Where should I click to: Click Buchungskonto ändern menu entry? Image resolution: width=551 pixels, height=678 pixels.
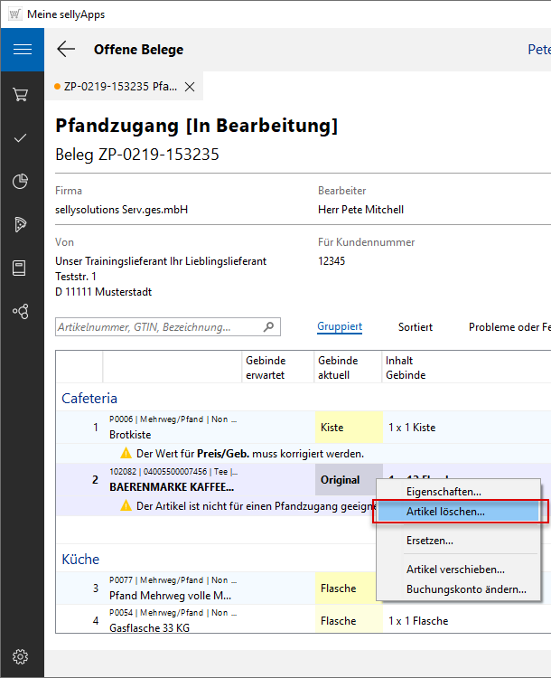point(466,589)
